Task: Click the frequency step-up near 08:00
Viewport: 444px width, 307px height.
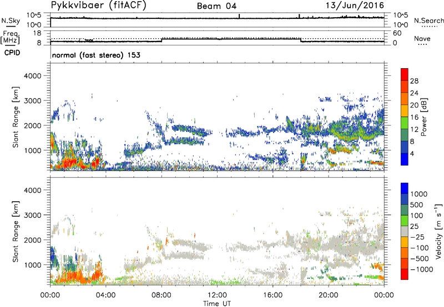Action: (x=162, y=40)
